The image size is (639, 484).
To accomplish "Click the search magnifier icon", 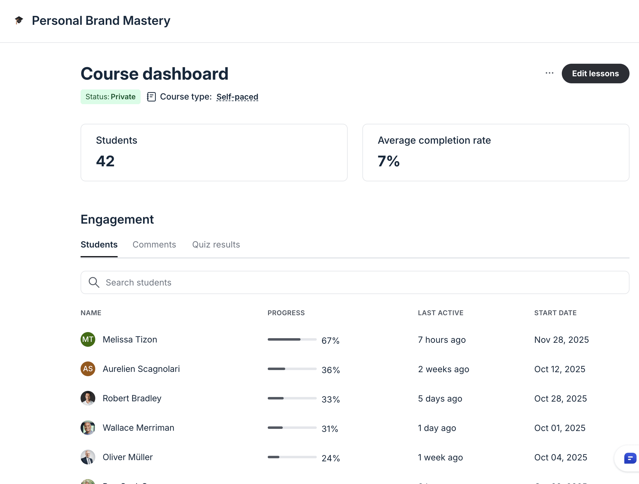I will [x=94, y=282].
